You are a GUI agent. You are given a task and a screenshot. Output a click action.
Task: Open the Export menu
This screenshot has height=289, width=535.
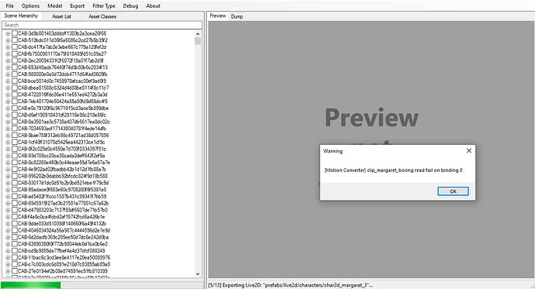click(x=77, y=5)
